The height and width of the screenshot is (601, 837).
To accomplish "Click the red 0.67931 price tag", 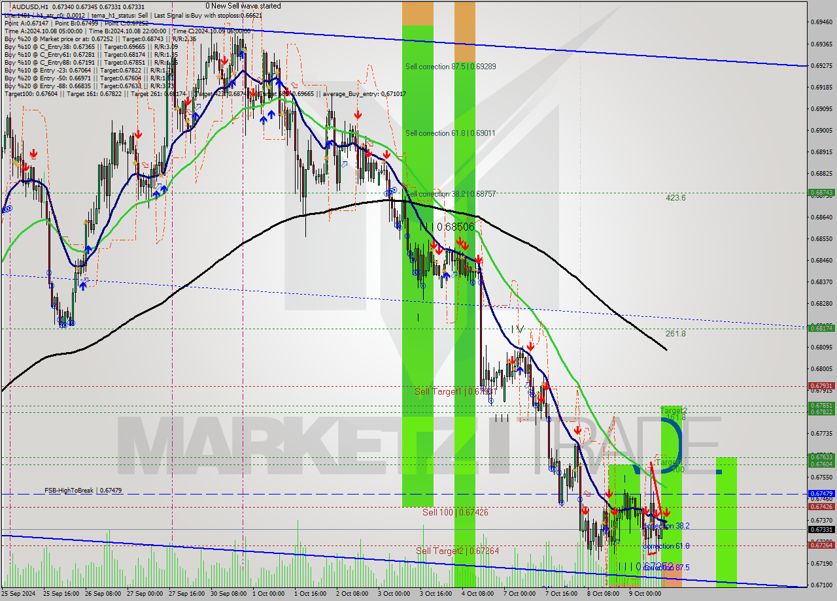I will point(821,386).
